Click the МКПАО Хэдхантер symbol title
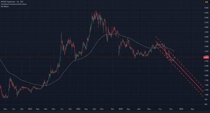 pyautogui.click(x=12, y=2)
